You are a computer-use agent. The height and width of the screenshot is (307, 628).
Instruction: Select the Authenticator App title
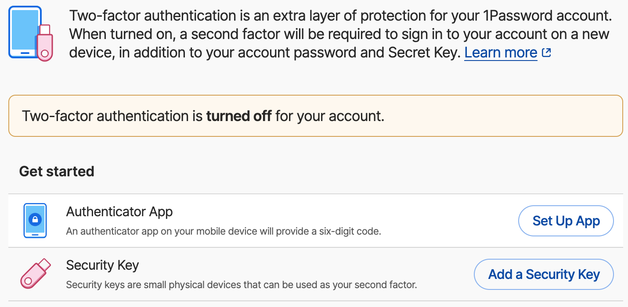(x=119, y=212)
